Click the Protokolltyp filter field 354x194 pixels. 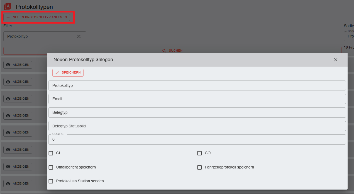pyautogui.click(x=40, y=36)
